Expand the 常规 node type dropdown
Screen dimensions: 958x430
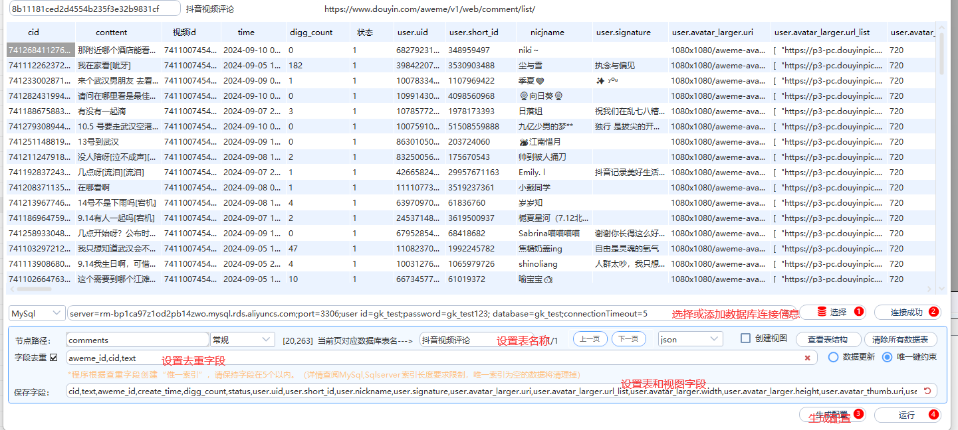242,340
